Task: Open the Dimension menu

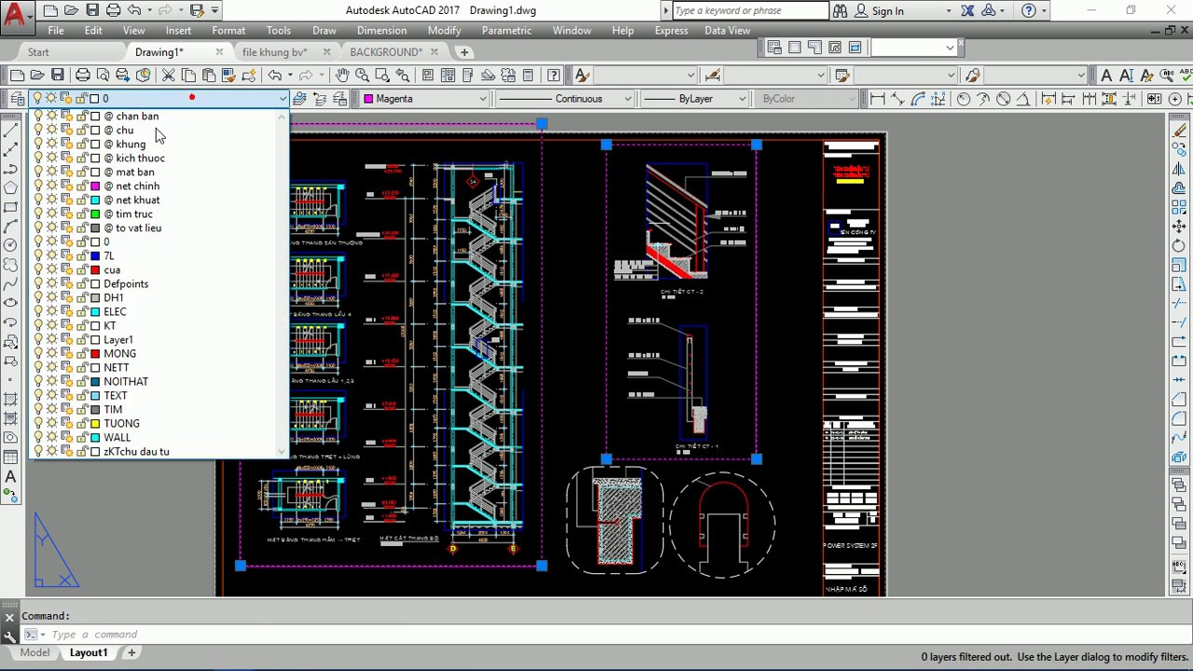Action: (381, 30)
